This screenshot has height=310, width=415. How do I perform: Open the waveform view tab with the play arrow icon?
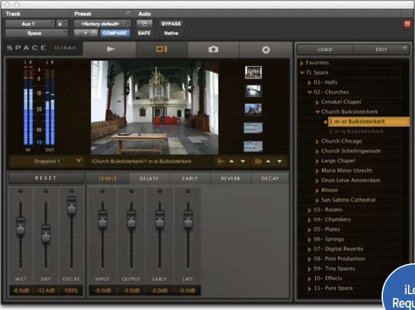pyautogui.click(x=110, y=49)
